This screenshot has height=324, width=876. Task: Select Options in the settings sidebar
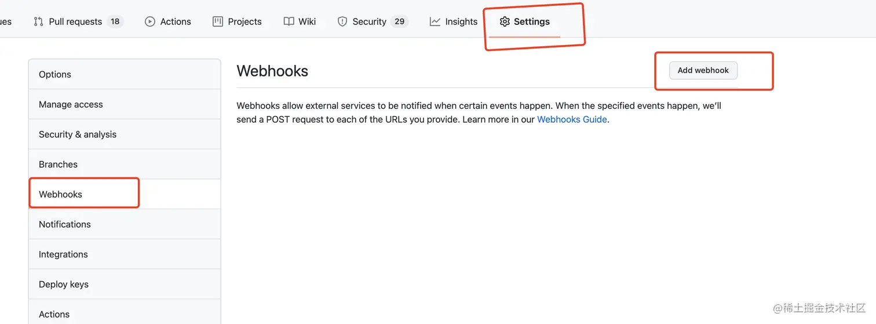[x=55, y=74]
